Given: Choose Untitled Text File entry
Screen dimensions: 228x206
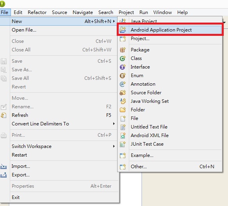Looking at the screenshot, I should [170, 127].
